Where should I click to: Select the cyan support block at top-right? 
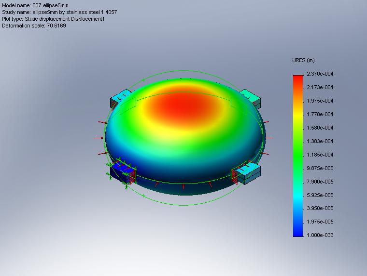251,97
